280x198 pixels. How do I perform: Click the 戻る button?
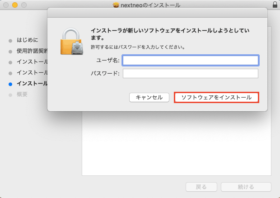click(x=201, y=187)
